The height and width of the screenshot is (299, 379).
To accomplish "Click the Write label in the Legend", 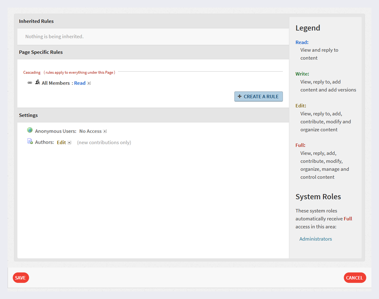I will point(302,73).
